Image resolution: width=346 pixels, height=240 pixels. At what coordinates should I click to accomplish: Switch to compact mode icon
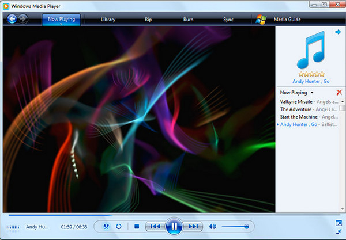pyautogui.click(x=339, y=231)
